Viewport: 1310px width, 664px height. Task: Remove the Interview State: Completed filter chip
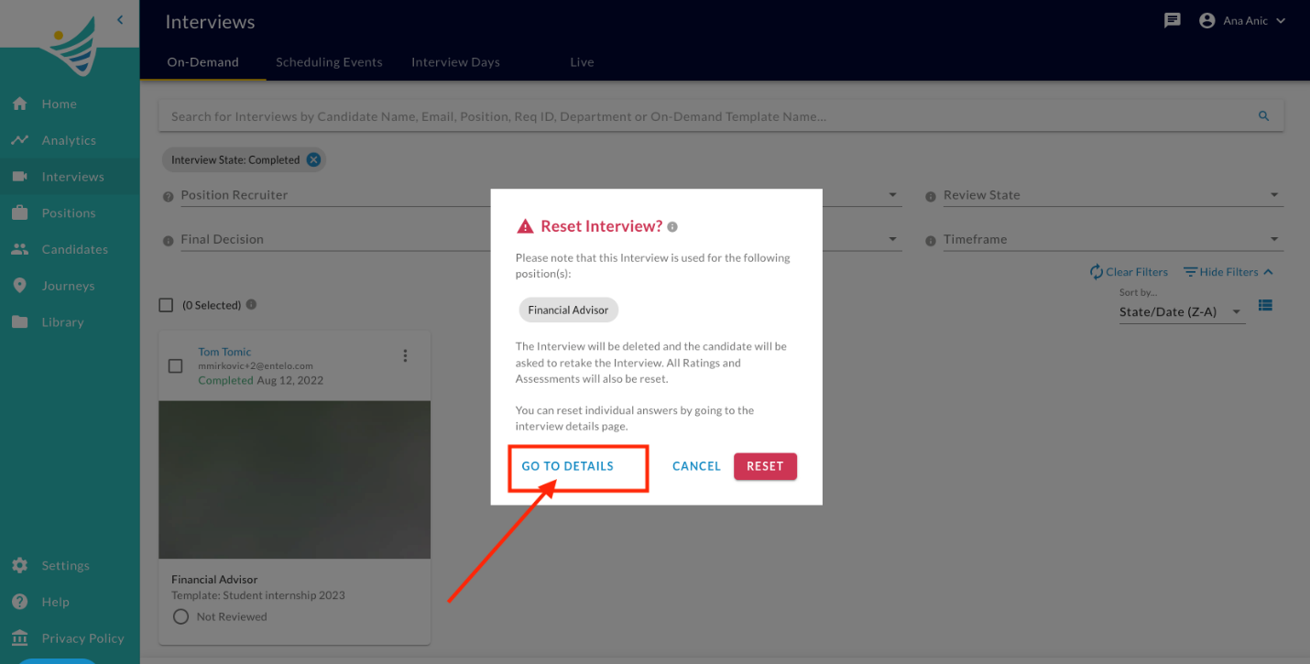313,159
